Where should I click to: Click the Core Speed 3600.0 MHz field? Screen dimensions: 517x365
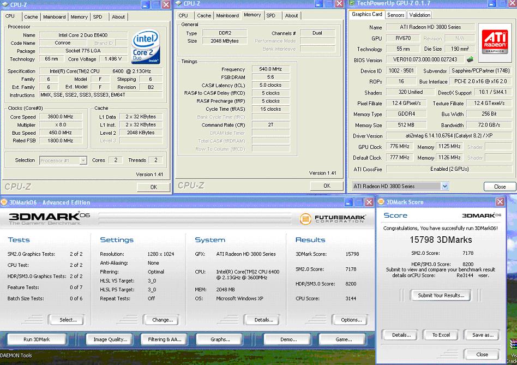(x=61, y=117)
